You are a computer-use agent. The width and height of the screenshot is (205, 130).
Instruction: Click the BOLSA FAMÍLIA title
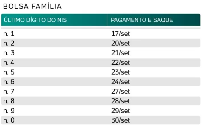[32, 7]
